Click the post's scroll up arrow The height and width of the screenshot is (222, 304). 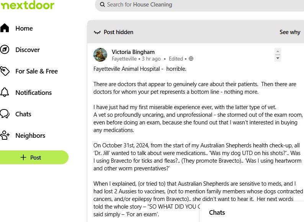[278, 51]
